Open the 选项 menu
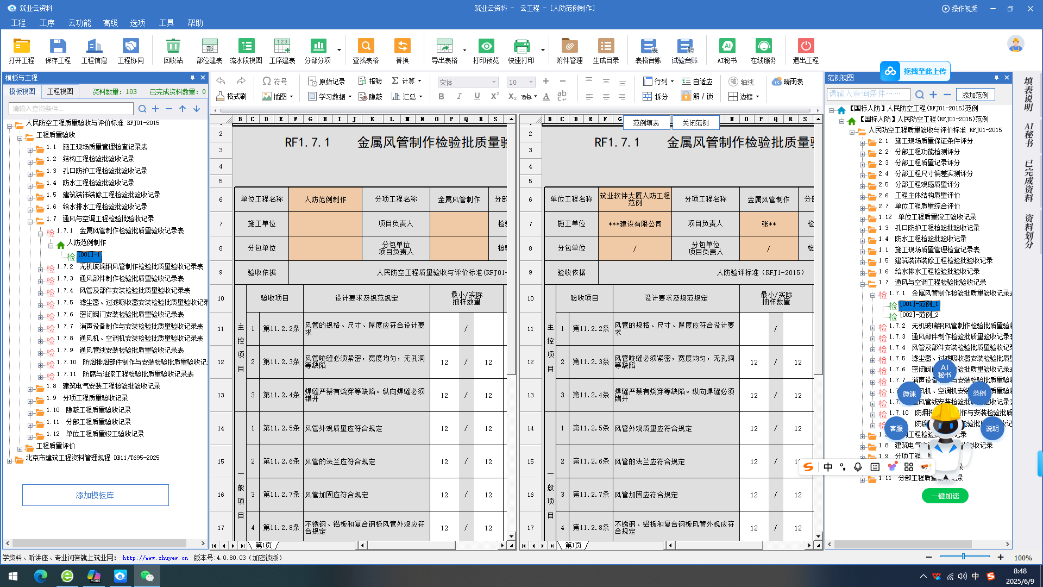The image size is (1043, 587). [x=137, y=23]
